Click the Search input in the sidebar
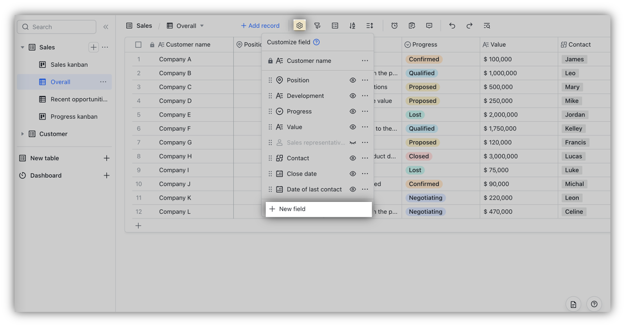This screenshot has width=625, height=327. coord(56,27)
